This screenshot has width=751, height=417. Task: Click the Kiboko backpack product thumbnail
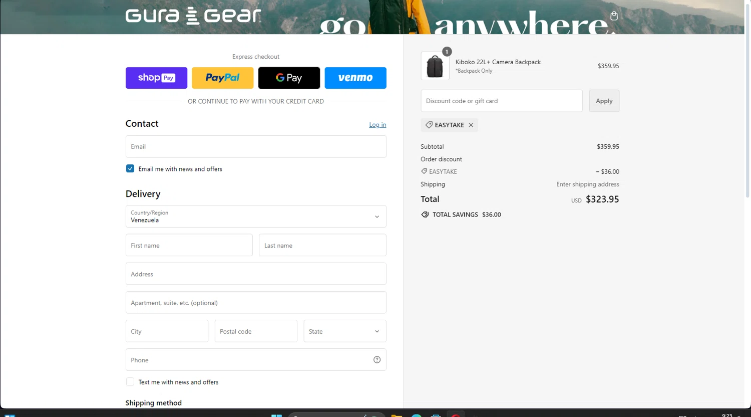point(435,66)
